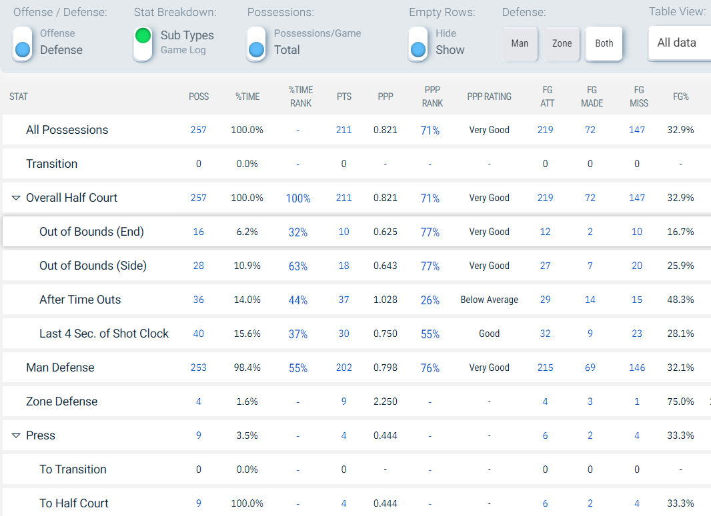Image resolution: width=711 pixels, height=516 pixels.
Task: Open Last 4 Sec. of Shot Clock possessions 40
Action: (x=199, y=334)
